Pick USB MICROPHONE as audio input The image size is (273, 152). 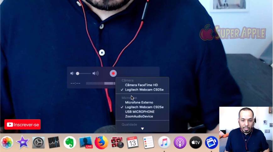point(140,112)
